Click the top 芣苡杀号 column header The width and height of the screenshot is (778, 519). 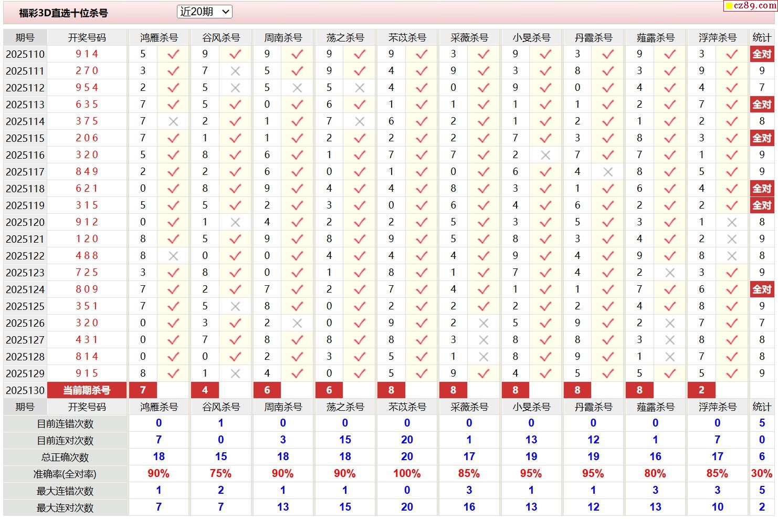click(407, 38)
